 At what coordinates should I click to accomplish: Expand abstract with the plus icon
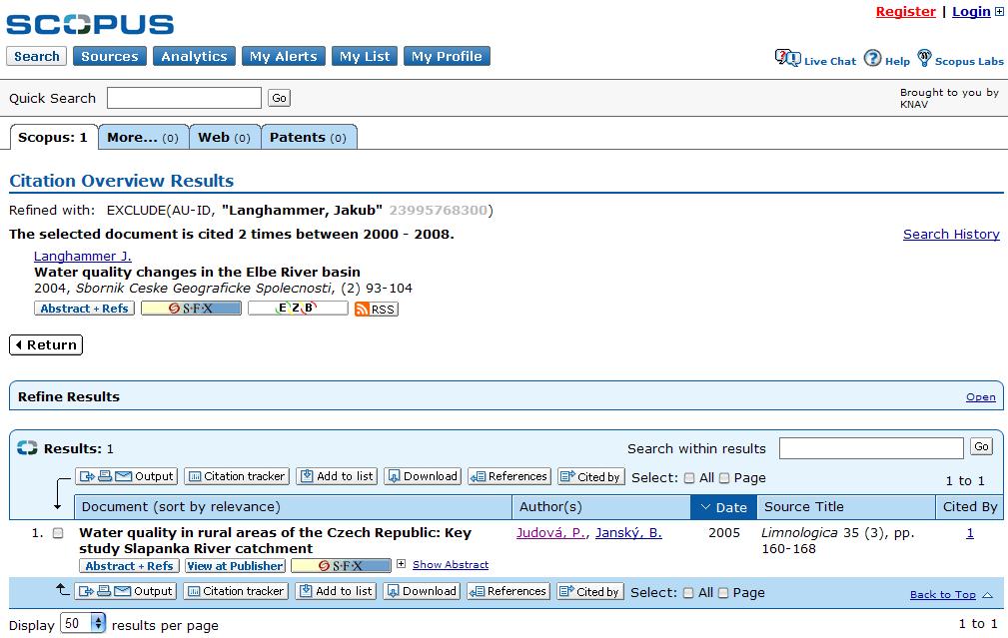402,564
